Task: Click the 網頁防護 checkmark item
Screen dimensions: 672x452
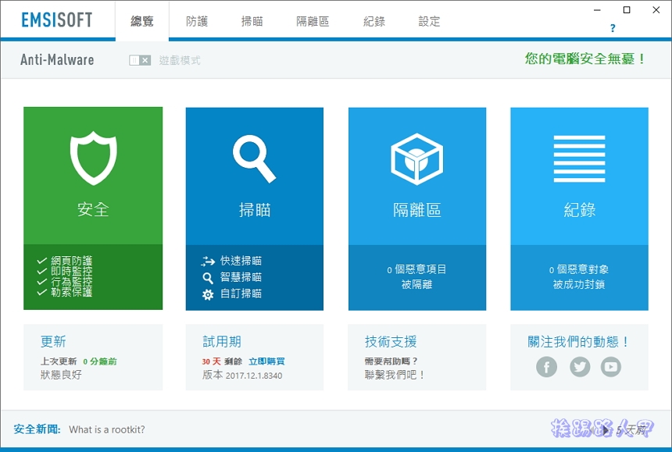Action: tap(65, 261)
